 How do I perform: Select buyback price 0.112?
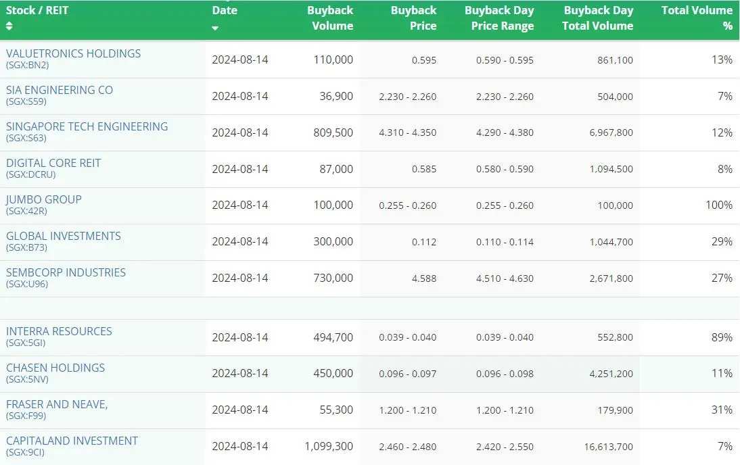[424, 242]
